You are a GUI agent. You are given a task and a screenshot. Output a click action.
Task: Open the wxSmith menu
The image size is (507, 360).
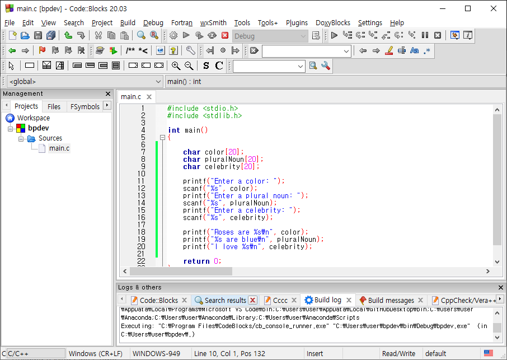tap(213, 22)
